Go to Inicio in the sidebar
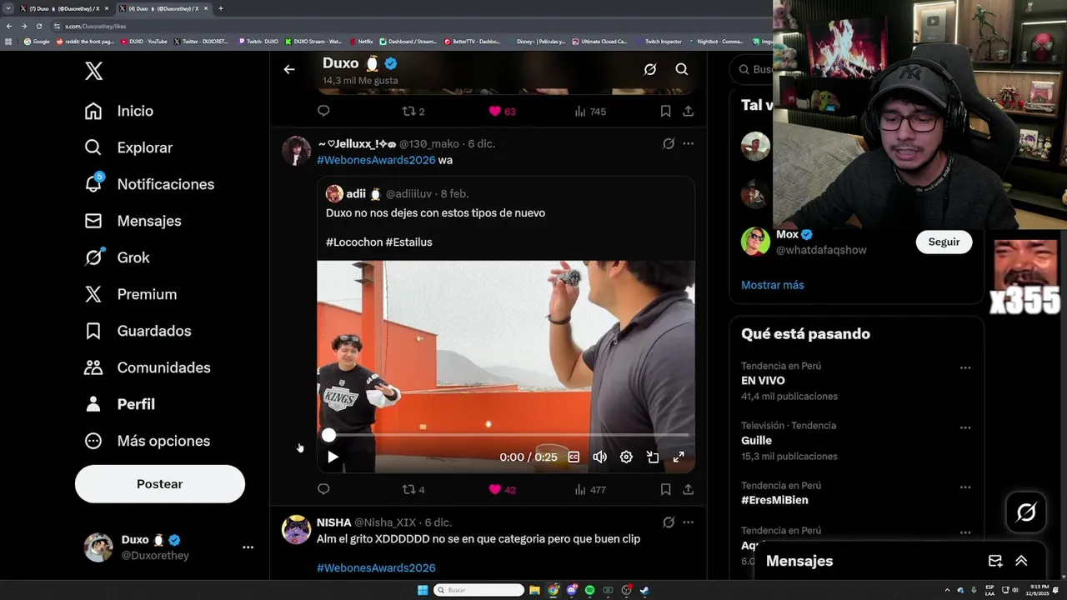Viewport: 1067px width, 600px height. (x=118, y=111)
